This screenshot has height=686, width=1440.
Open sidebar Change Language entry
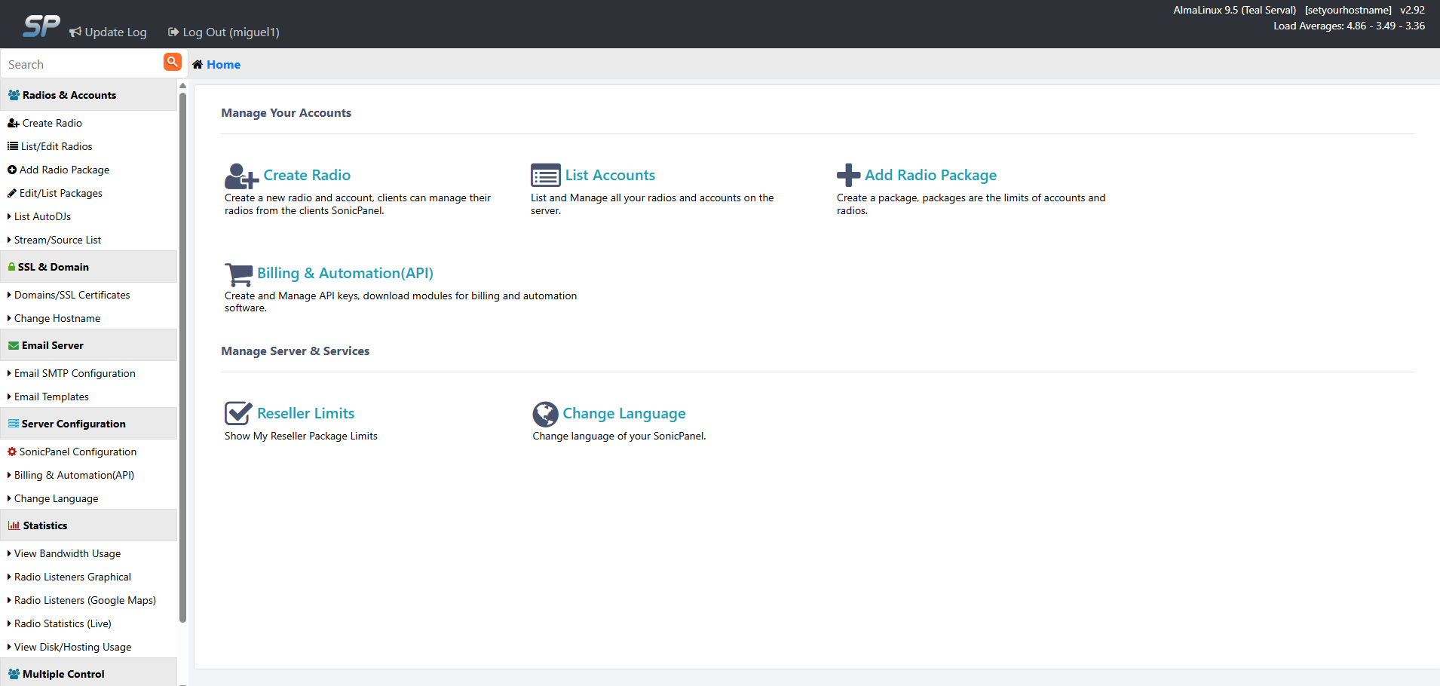click(x=56, y=498)
